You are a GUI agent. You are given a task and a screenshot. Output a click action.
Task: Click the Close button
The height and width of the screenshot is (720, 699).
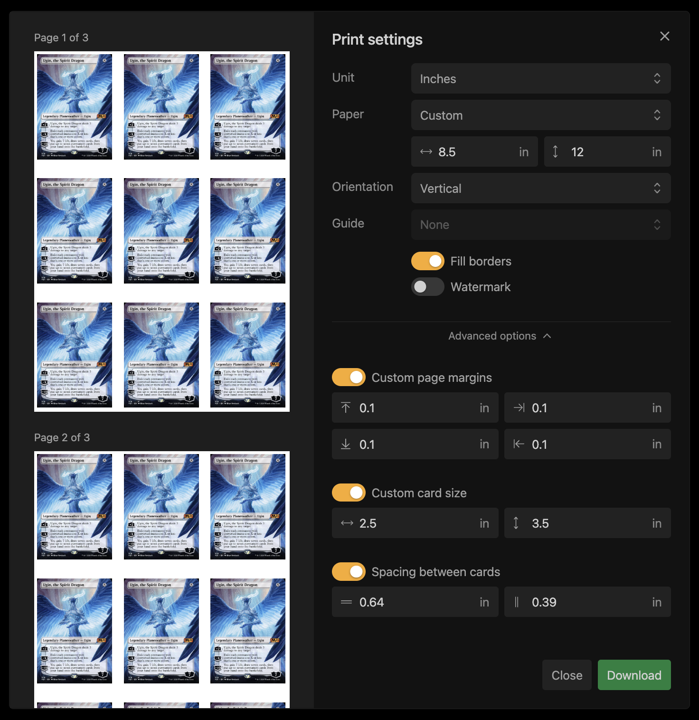567,675
